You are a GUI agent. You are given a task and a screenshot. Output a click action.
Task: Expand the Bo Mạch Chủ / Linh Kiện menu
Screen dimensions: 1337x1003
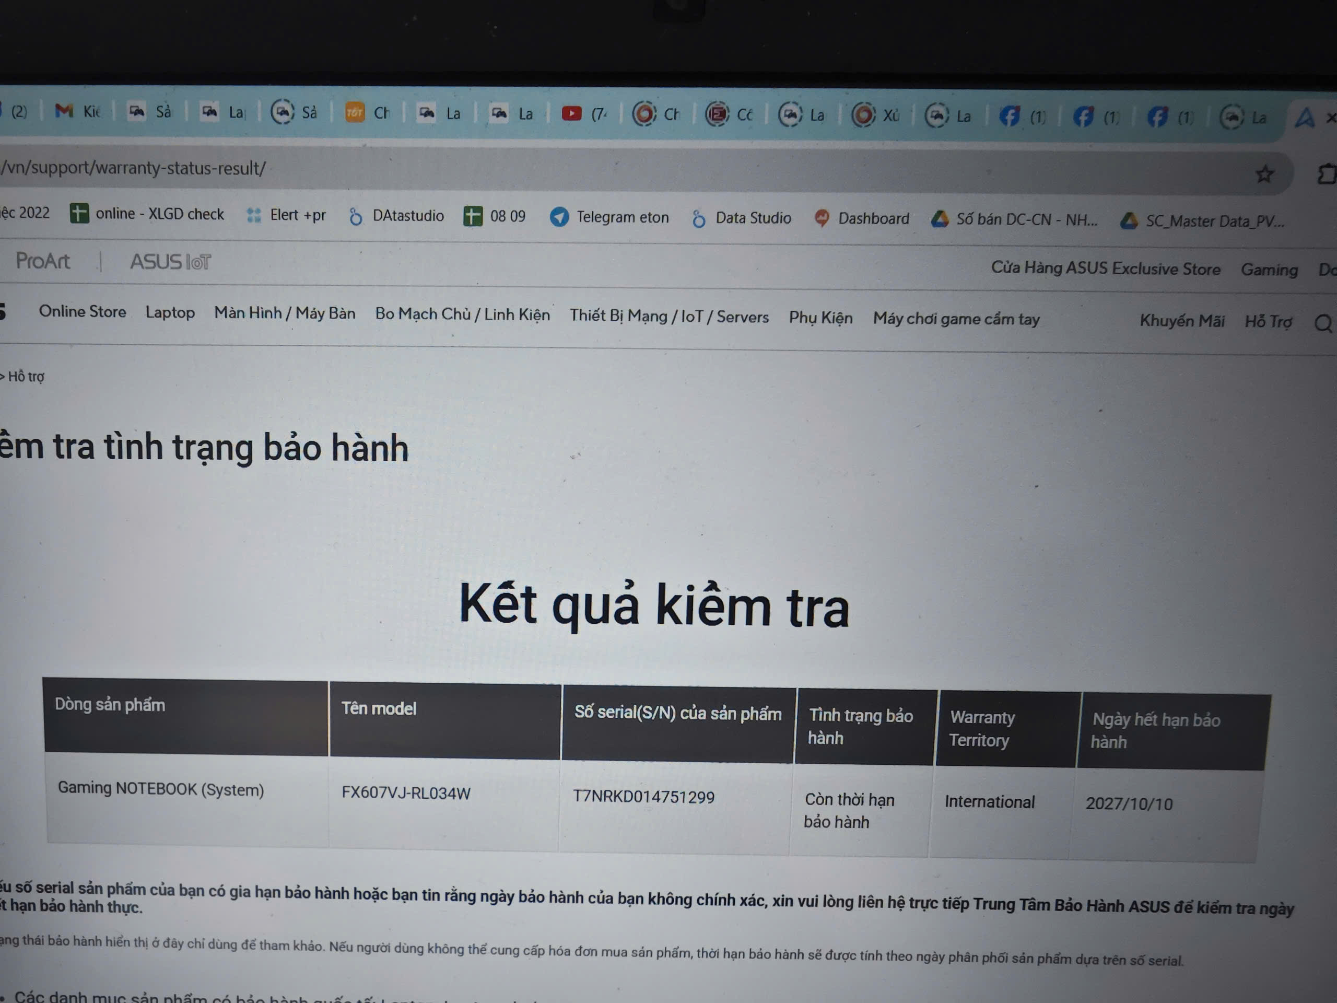pyautogui.click(x=462, y=314)
